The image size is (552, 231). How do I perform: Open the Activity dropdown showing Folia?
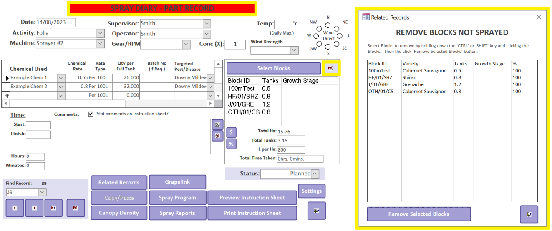tap(100, 33)
